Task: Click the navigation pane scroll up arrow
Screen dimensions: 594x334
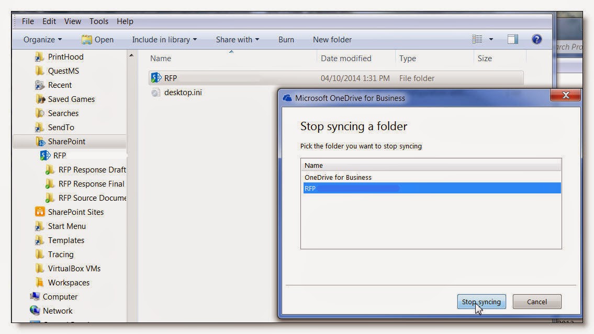Action: tap(131, 55)
